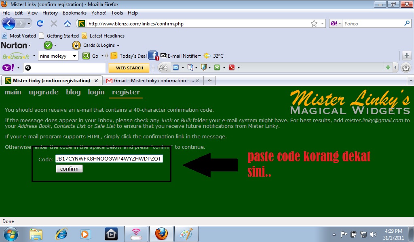The width and height of the screenshot is (414, 242).
Task: Collapse the Yahoo toolbar with left chevron
Action: (395, 68)
